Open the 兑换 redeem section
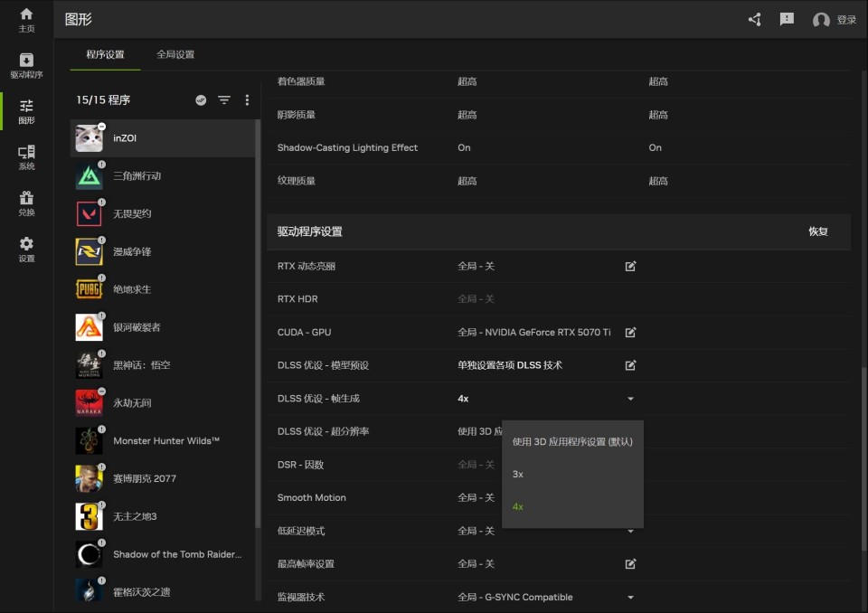The image size is (868, 613). coord(26,203)
